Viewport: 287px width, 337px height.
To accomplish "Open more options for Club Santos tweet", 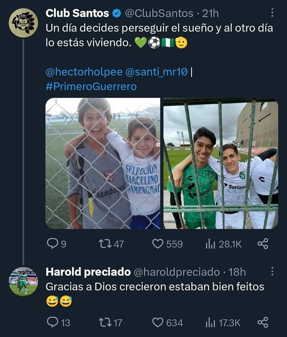I will (273, 13).
